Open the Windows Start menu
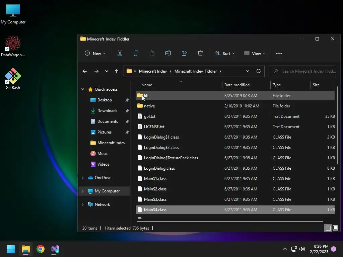Screen dimensions: 343x257 tap(11, 249)
